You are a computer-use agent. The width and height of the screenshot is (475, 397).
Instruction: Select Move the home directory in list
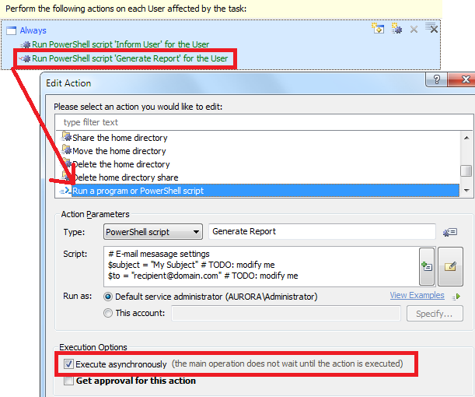[119, 151]
